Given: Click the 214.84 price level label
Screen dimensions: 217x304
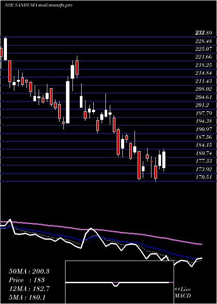Looking at the screenshot, I should [x=203, y=73].
